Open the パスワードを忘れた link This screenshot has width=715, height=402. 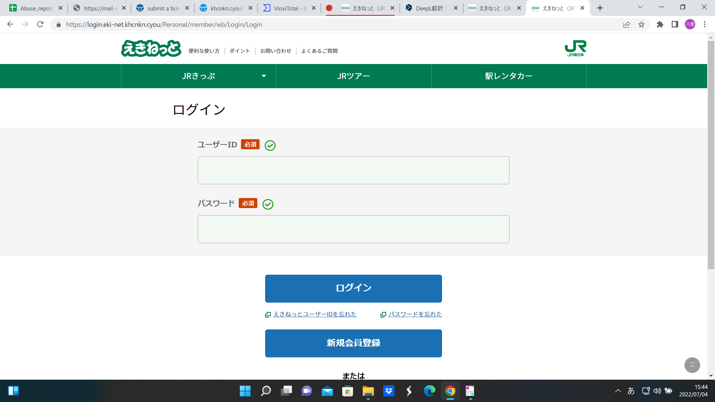tap(415, 314)
